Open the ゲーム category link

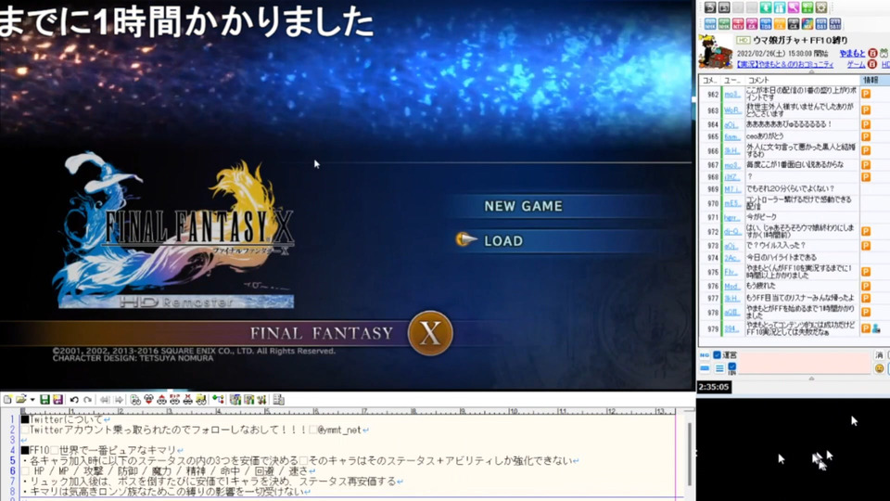856,65
